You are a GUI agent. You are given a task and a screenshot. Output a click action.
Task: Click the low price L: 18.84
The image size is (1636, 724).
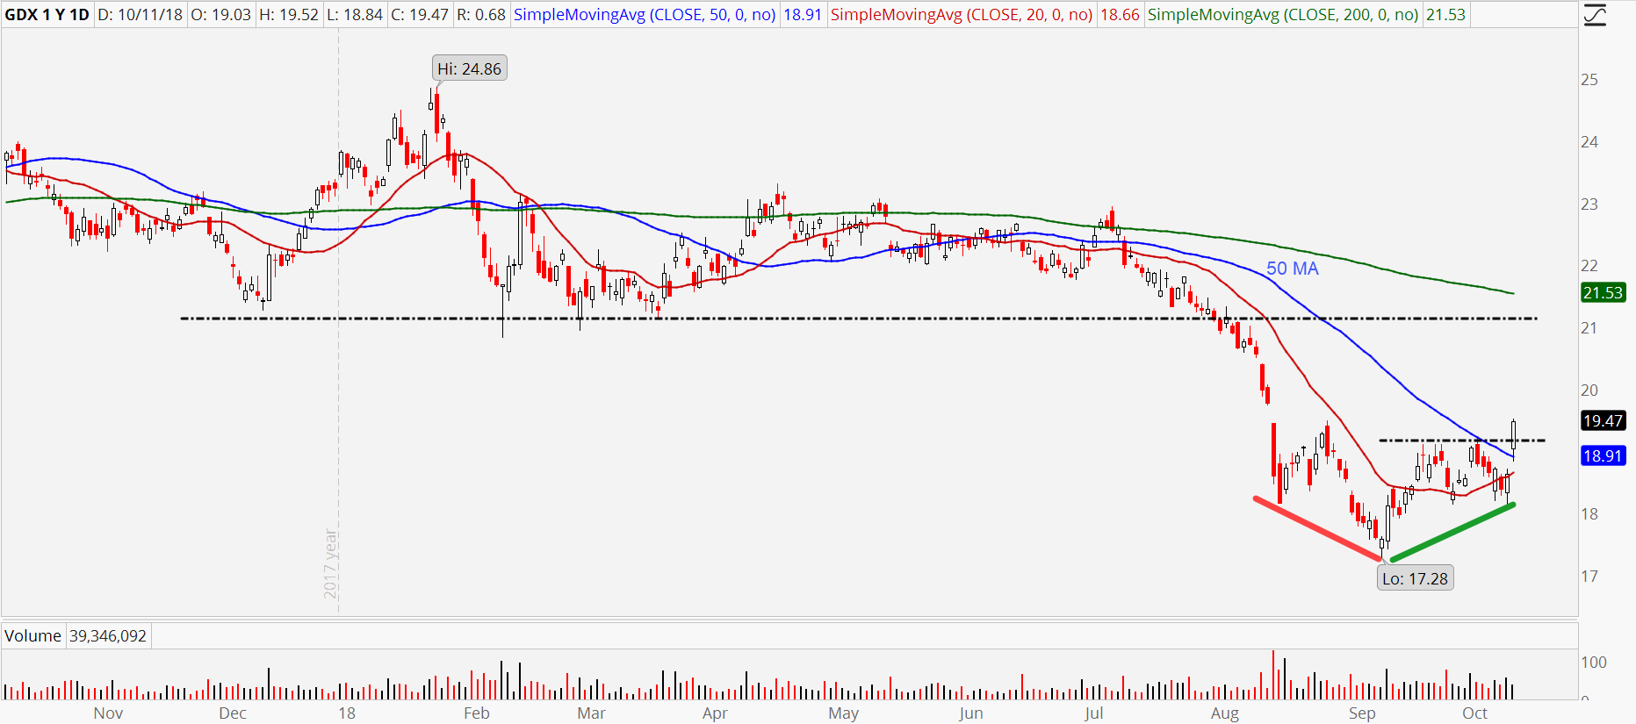pos(355,15)
